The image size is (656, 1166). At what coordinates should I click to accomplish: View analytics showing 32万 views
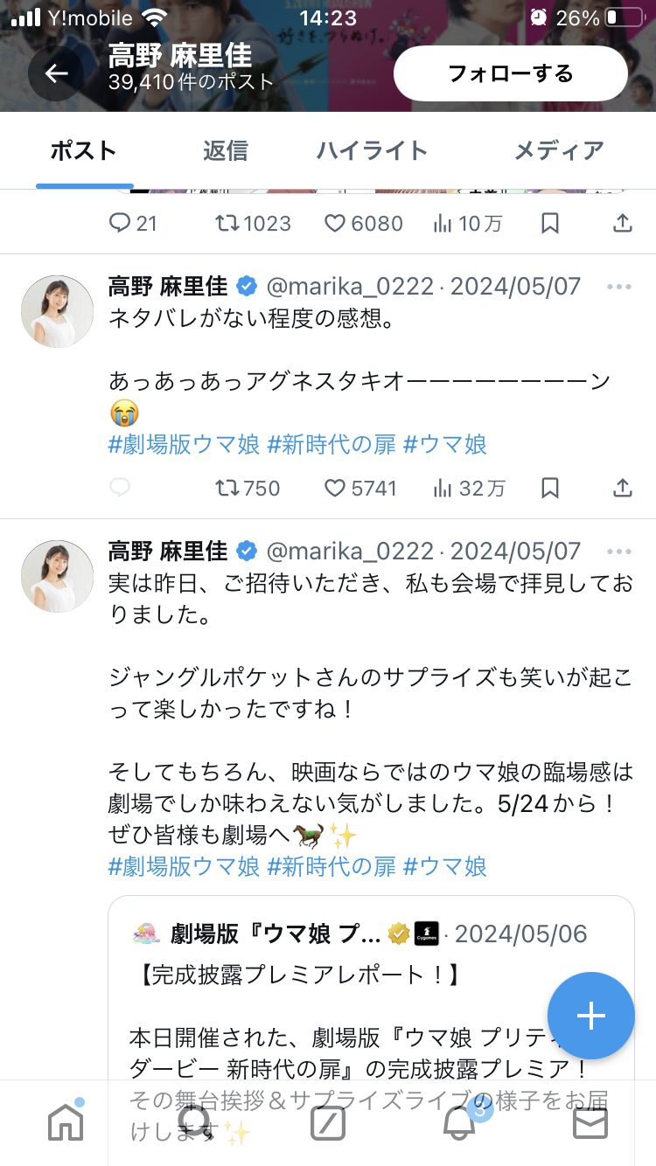coord(443,488)
